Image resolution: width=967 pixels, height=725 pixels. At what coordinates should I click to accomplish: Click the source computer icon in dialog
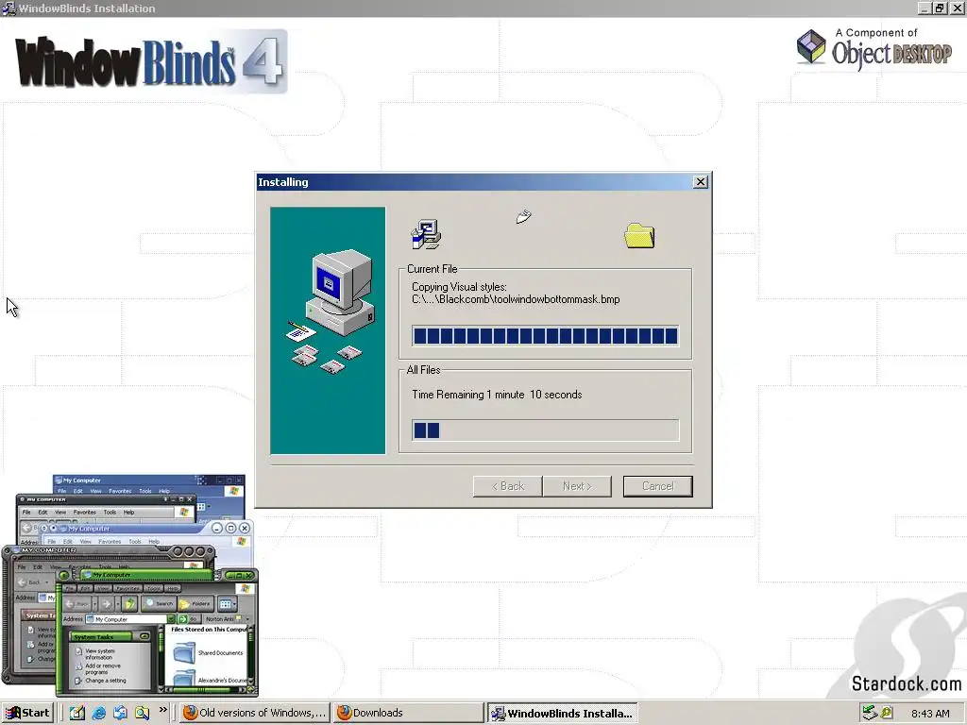tap(426, 234)
